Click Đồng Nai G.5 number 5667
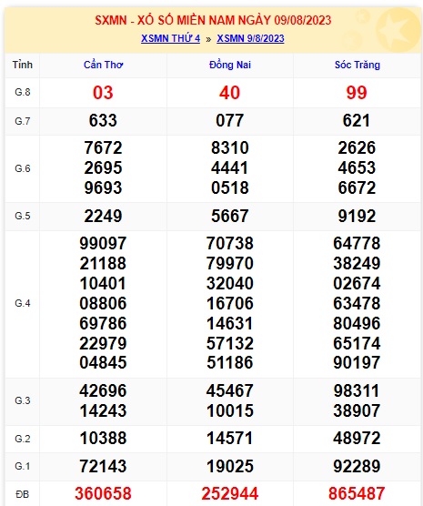Image resolution: width=423 pixels, height=506 pixels. pos(230,216)
